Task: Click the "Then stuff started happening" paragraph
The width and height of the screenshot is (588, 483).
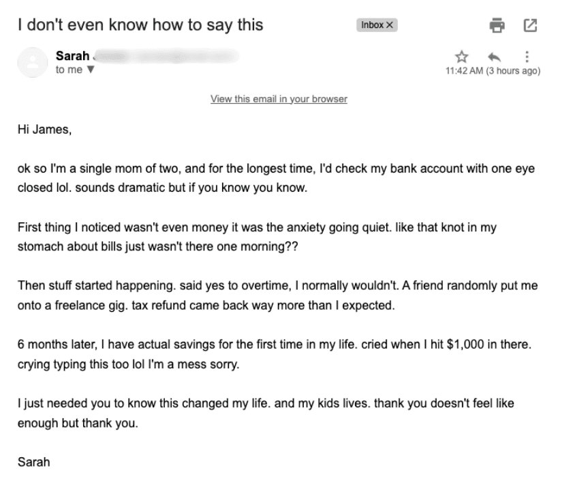Action: (277, 295)
